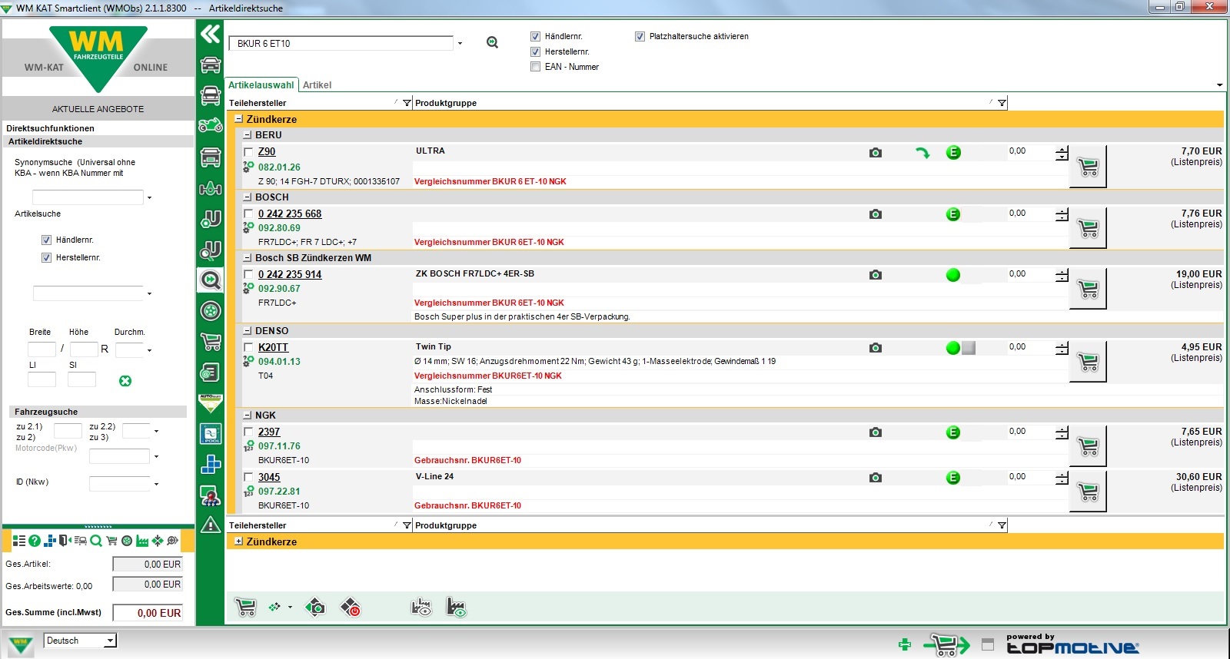Screen dimensions: 1230x659
Task: View photo for BERU Z90 article
Action: point(875,153)
